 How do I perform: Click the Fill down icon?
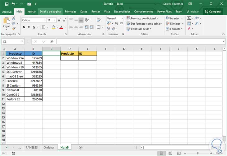(x=189, y=23)
